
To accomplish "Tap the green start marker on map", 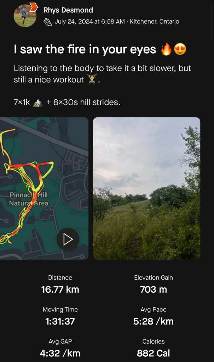I will click(28, 185).
